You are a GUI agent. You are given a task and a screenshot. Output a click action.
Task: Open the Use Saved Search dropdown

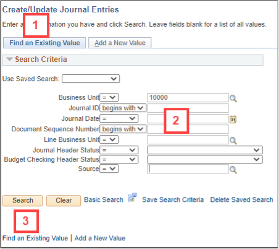[x=91, y=79]
